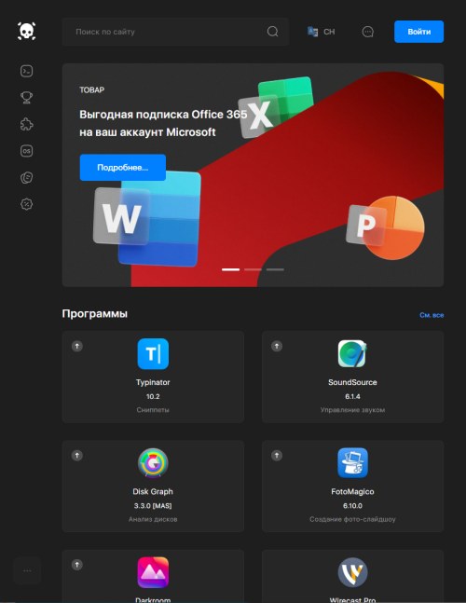466x603 pixels.
Task: Open the circular S sidebar icon
Action: [26, 178]
